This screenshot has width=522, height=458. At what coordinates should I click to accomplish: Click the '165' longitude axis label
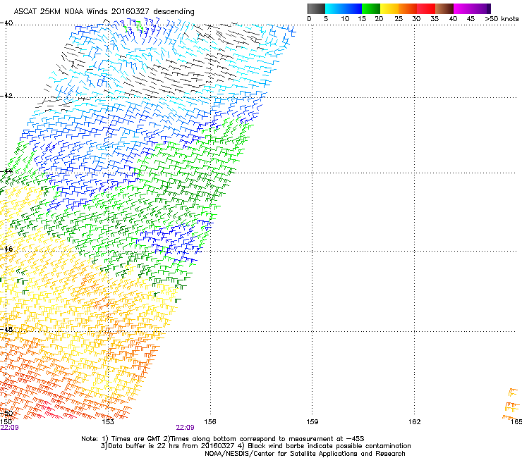(x=516, y=422)
